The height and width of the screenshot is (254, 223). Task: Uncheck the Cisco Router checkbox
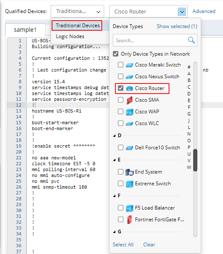(120, 88)
